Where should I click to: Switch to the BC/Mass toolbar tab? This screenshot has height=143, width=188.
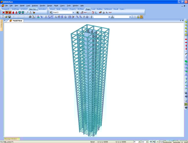click(x=81, y=9)
